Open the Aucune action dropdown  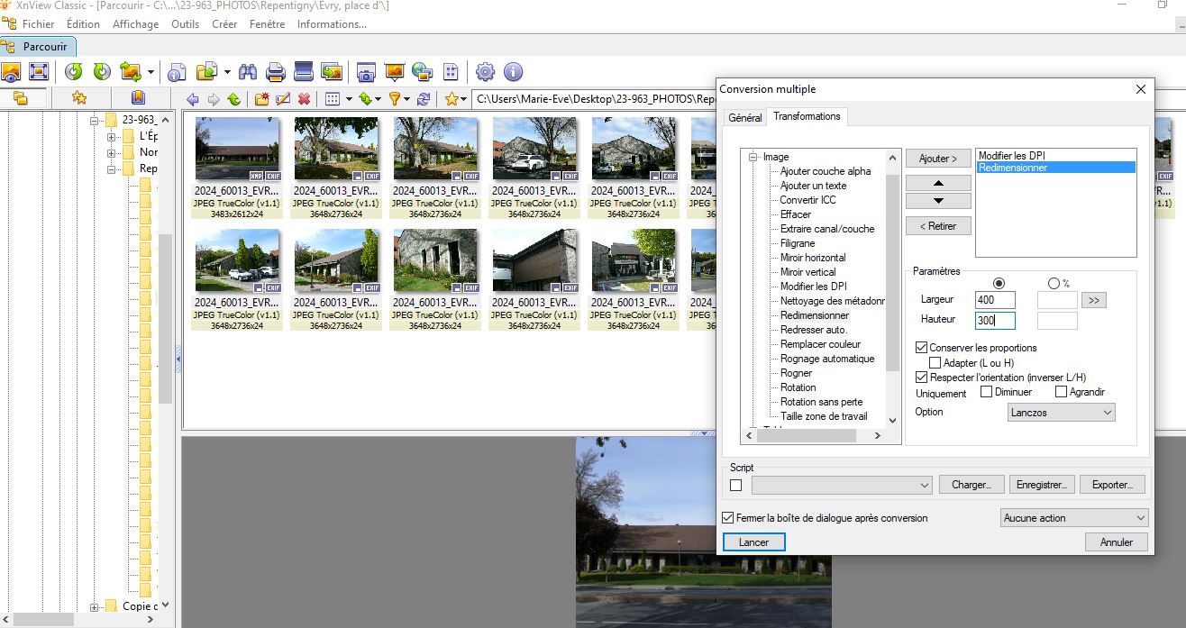(x=1074, y=518)
